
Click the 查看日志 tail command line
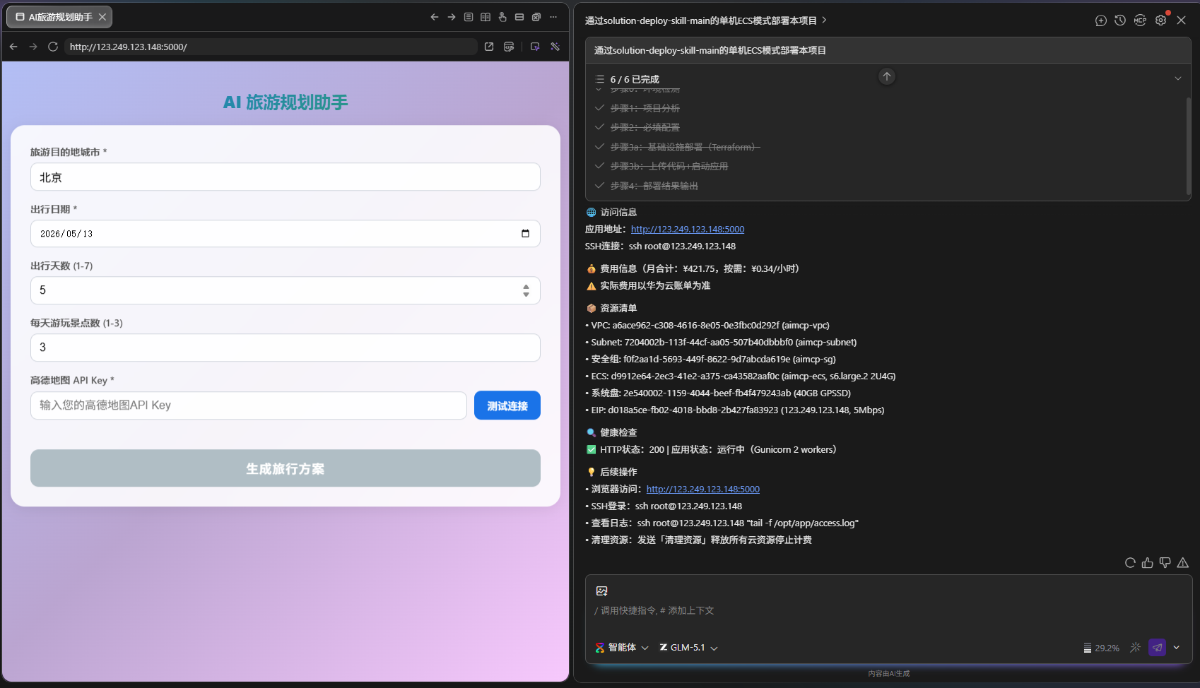coord(722,523)
